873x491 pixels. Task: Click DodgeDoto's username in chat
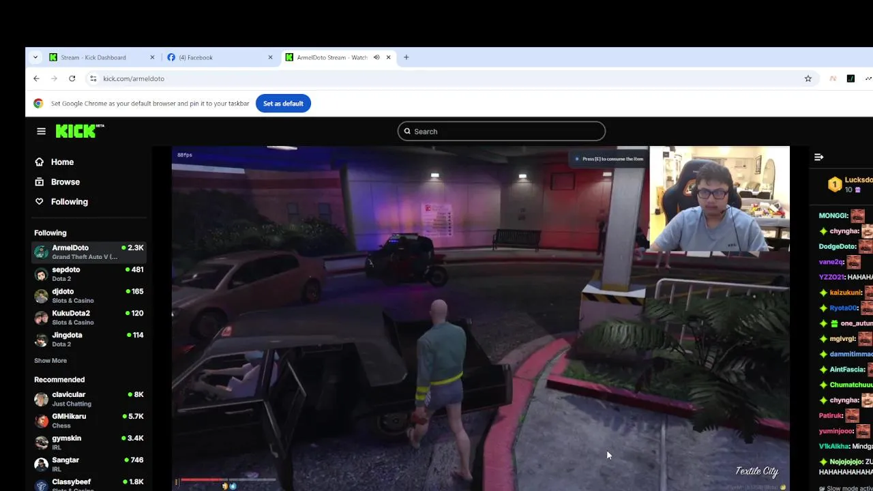tap(838, 246)
